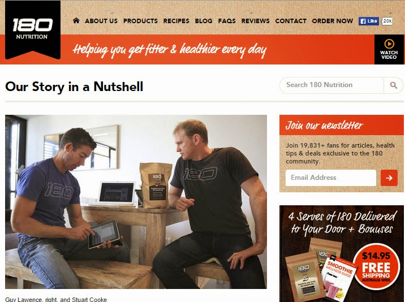Visit the FAQs page
The image size is (405, 302).
point(227,21)
